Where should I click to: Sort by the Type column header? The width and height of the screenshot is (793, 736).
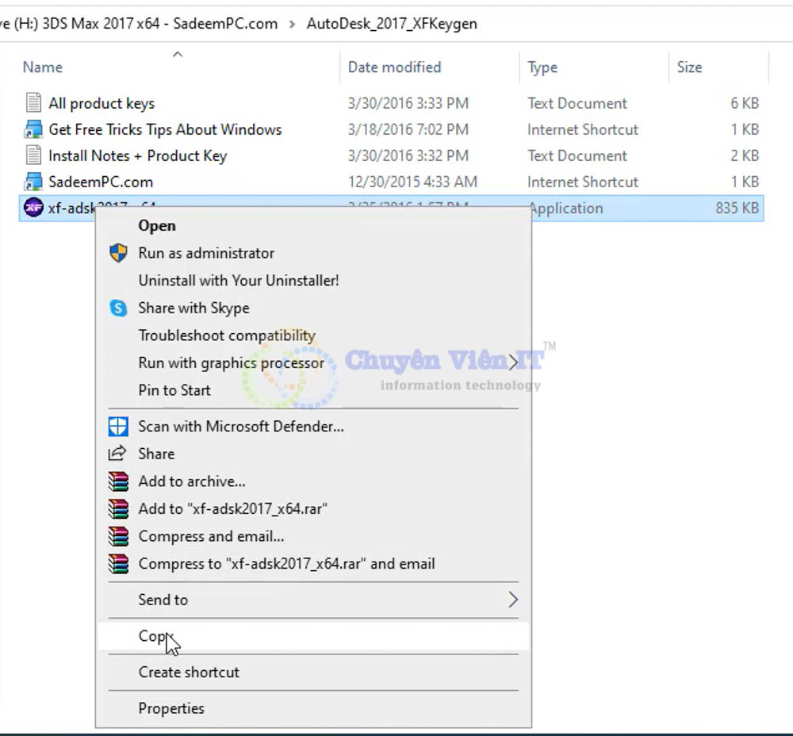[x=542, y=67]
